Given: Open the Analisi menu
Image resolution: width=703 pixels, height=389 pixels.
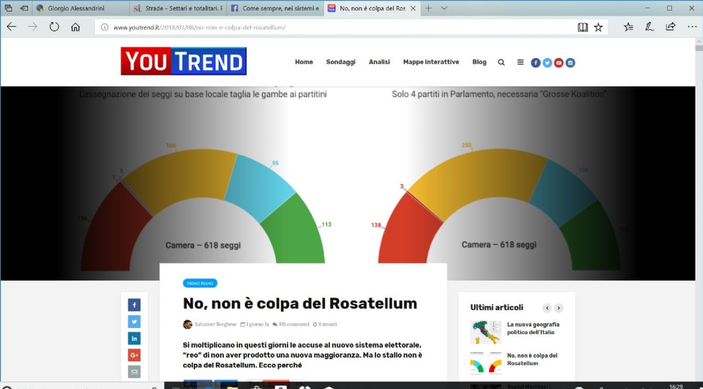Looking at the screenshot, I should coord(379,62).
